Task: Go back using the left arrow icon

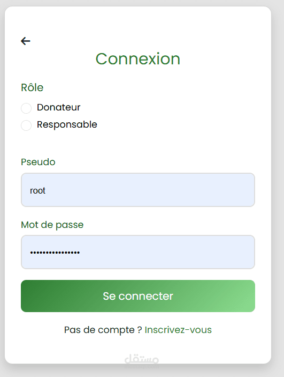Action: (x=26, y=41)
